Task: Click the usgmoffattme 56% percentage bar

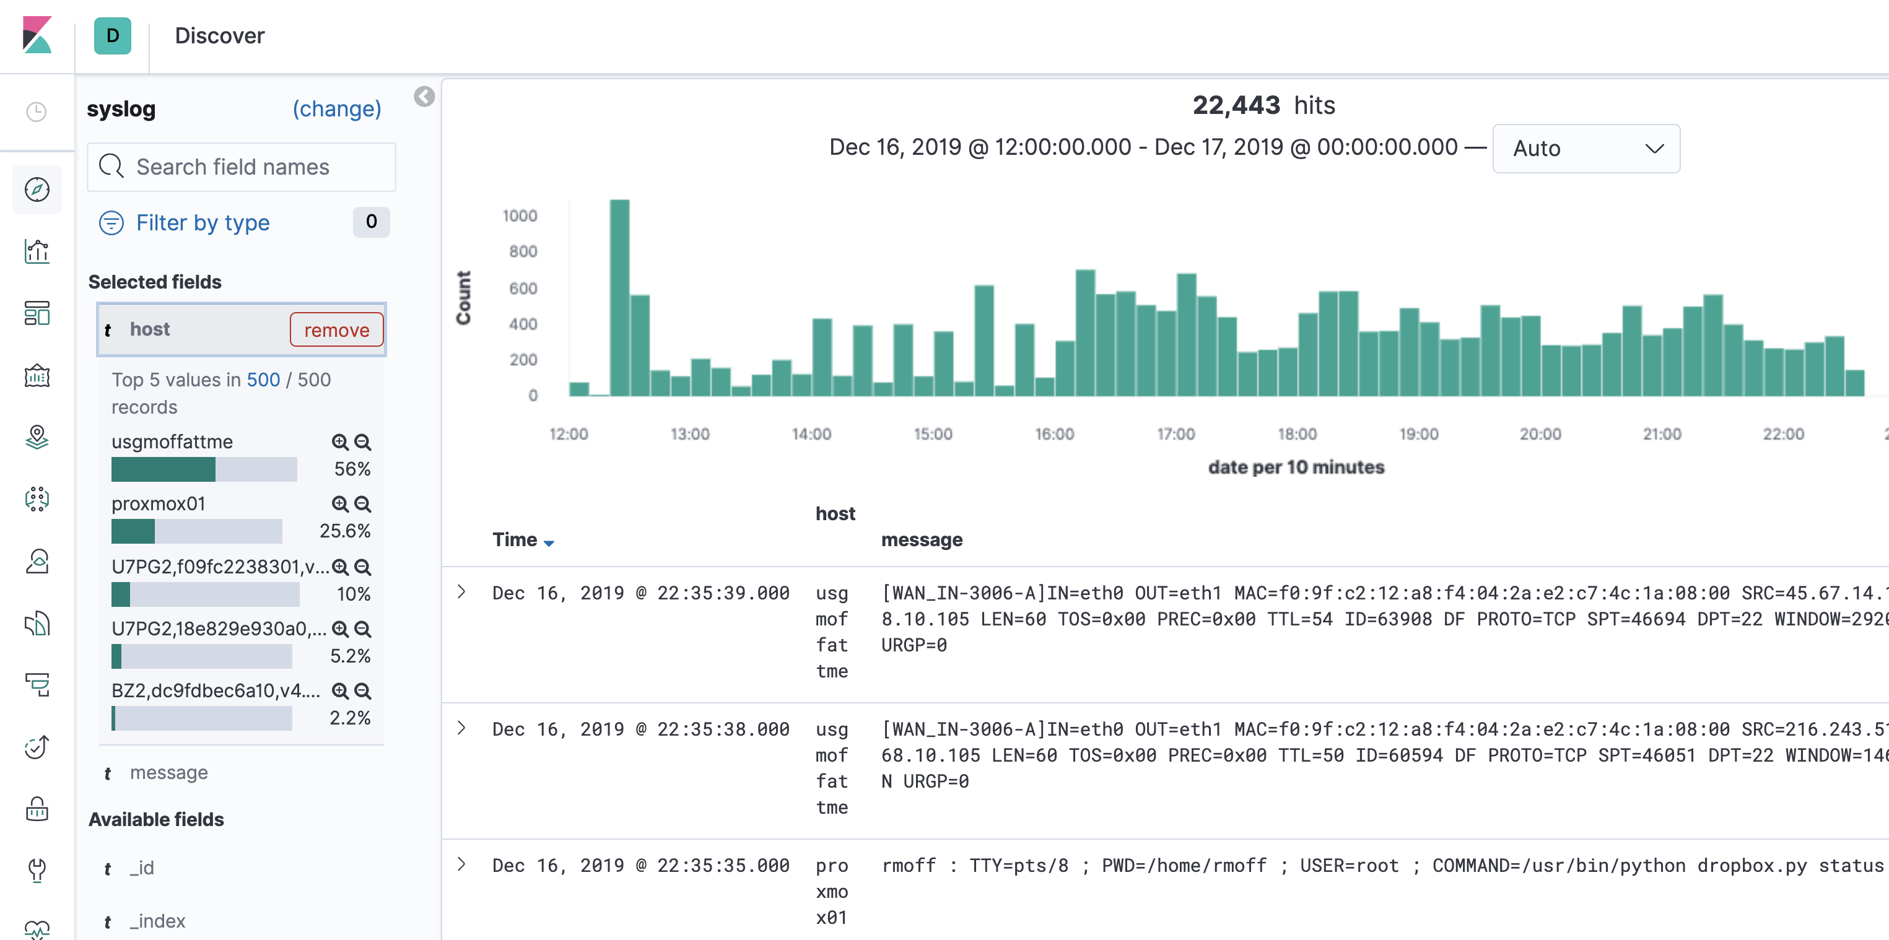Action: [x=204, y=469]
